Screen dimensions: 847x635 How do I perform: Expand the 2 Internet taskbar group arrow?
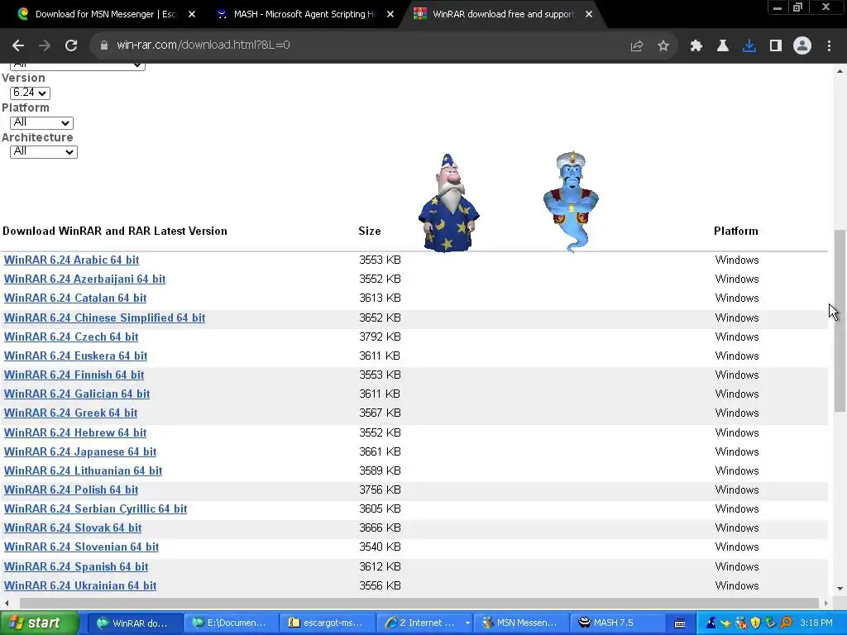[x=467, y=623]
